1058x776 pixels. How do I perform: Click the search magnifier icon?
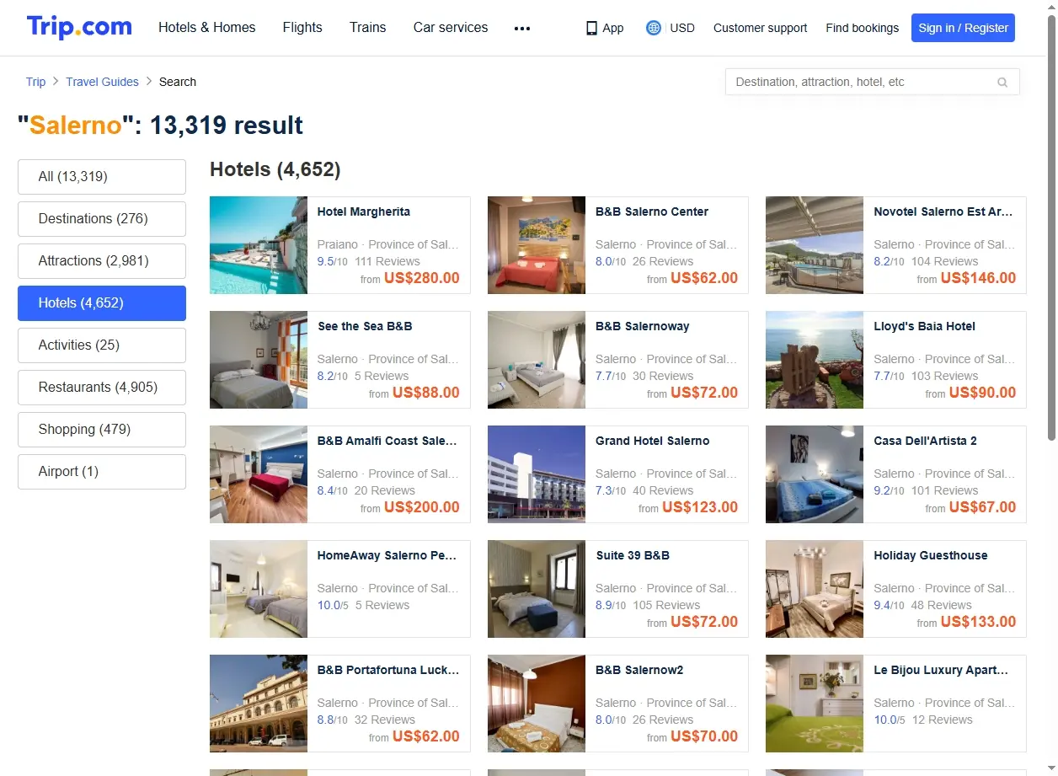[x=1002, y=83]
